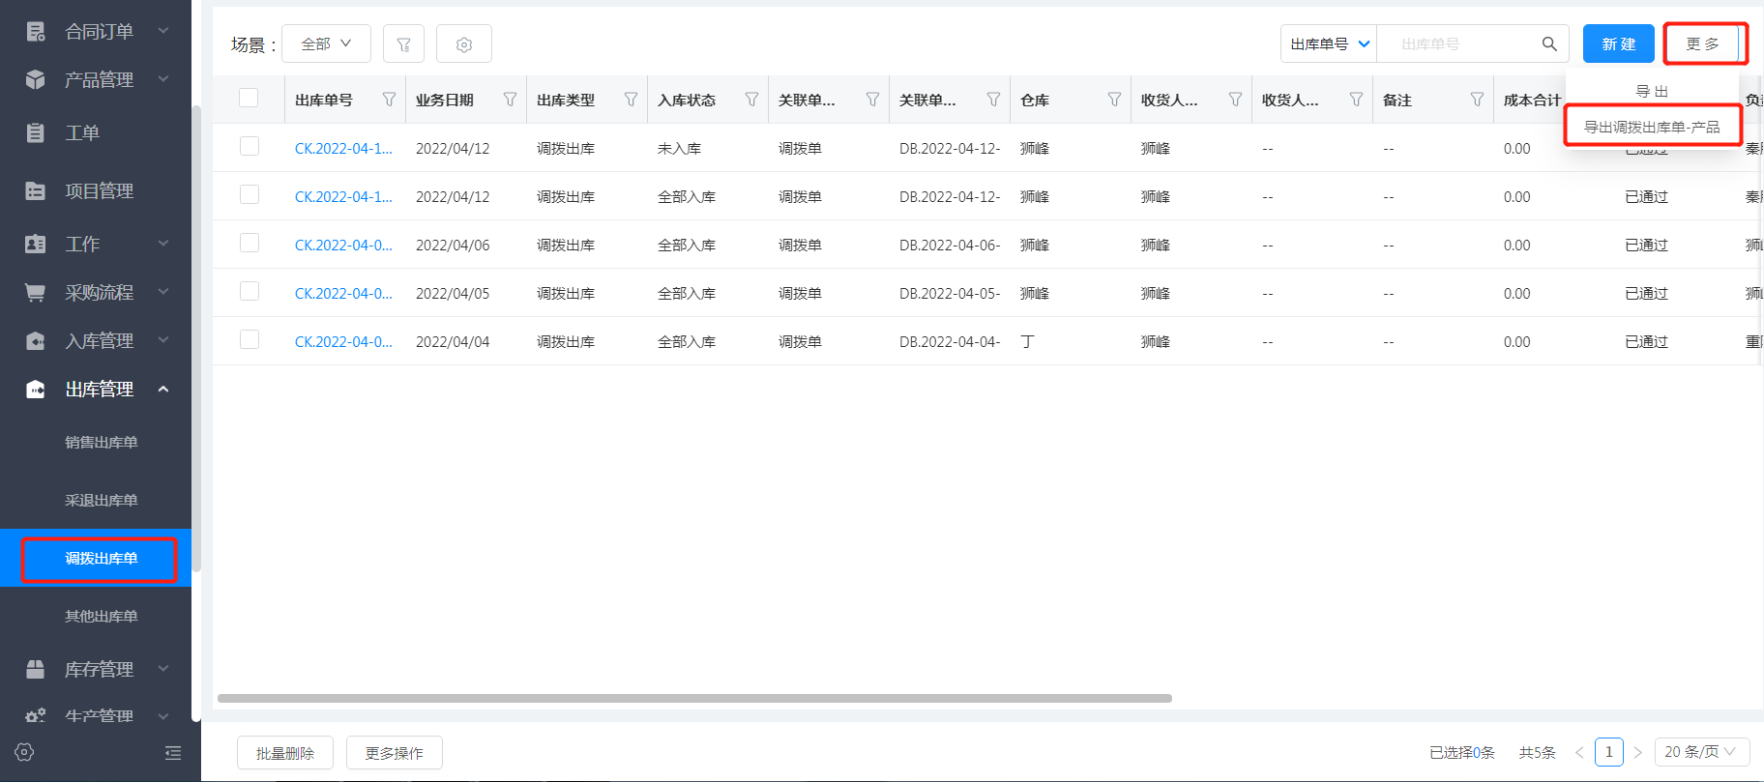1764x782 pixels.
Task: Click the search magnifier icon
Action: click(x=1549, y=43)
